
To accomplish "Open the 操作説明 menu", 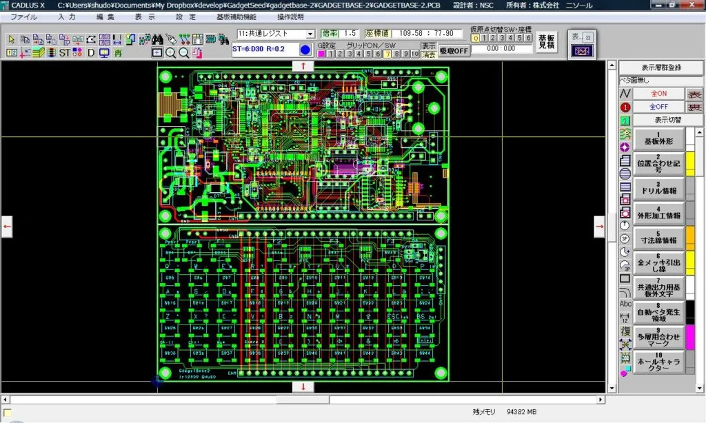I will 290,17.
